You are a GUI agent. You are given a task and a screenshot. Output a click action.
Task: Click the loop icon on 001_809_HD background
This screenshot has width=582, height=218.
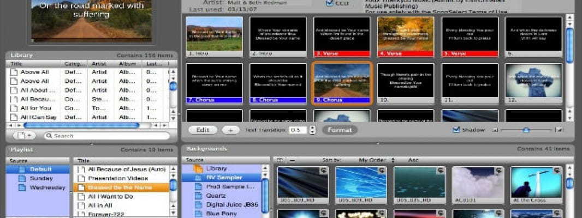click(324, 170)
